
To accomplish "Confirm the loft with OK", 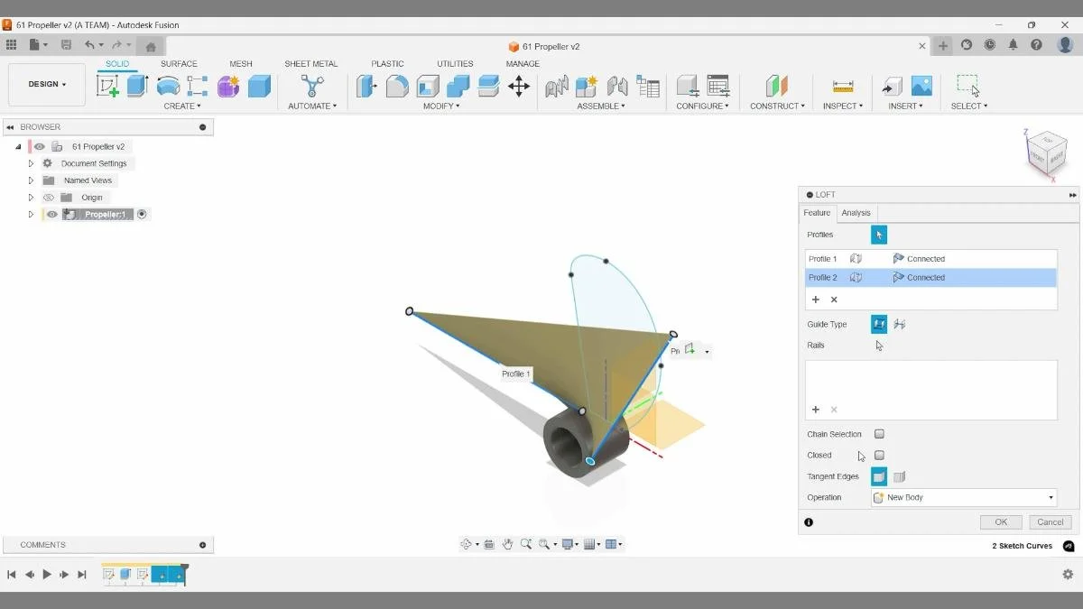I will point(1000,521).
